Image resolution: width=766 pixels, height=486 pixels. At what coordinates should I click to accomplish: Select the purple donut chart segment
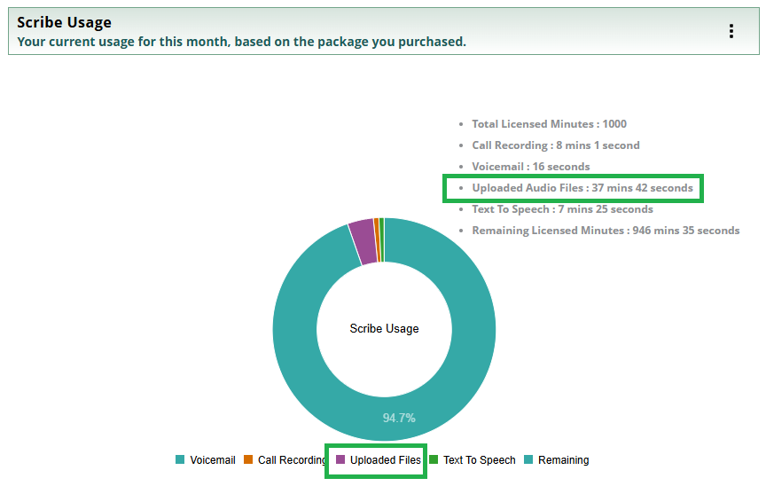click(x=362, y=240)
